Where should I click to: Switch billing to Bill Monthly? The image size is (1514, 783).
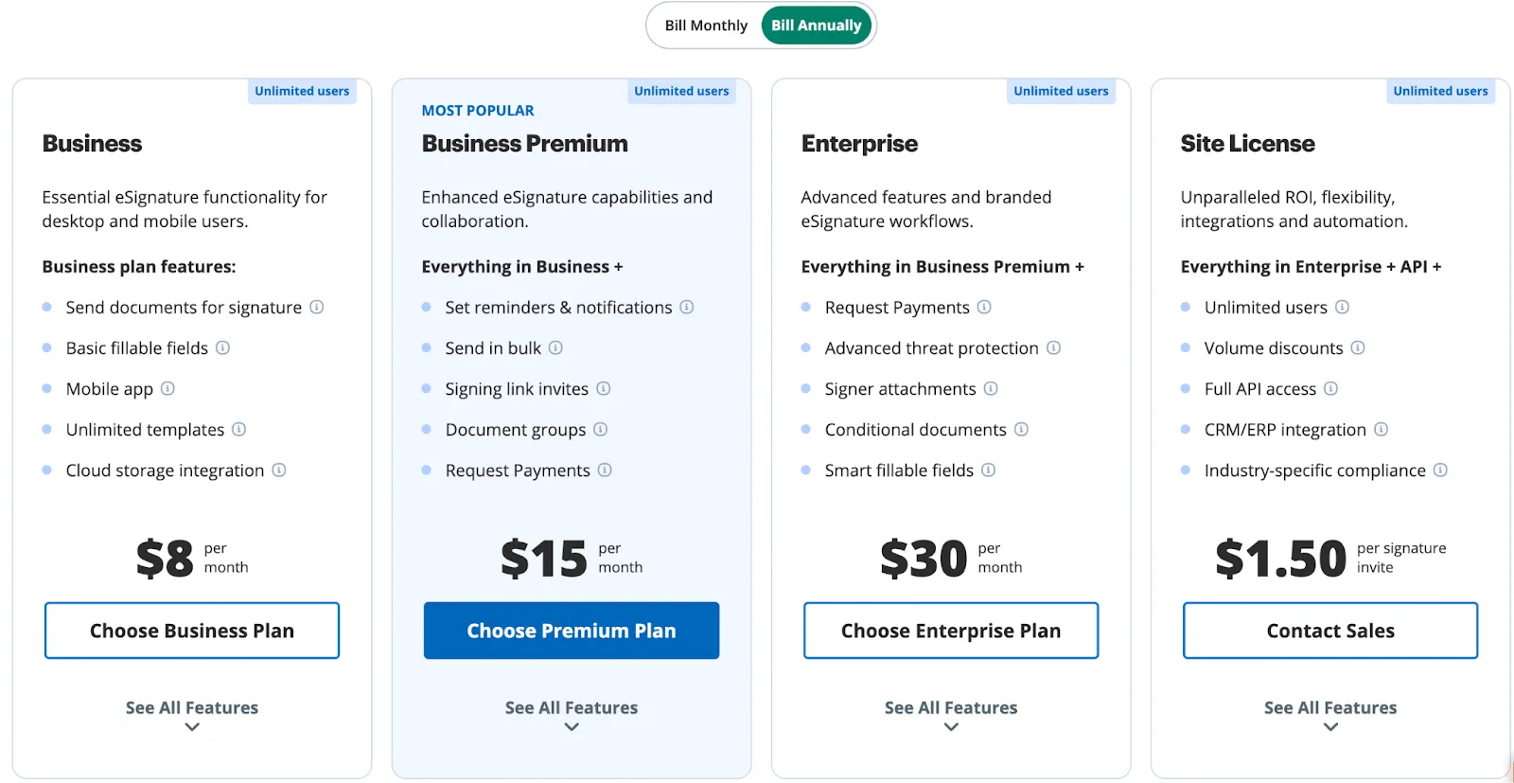click(704, 25)
